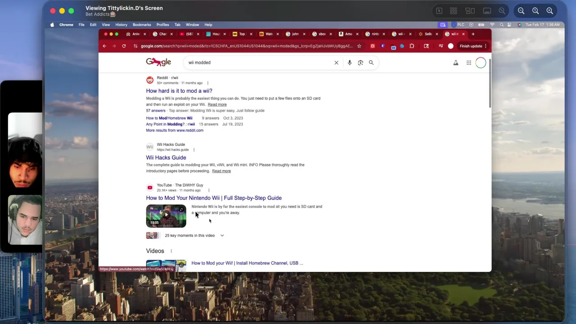576x324 pixels.
Task: Open the Google apps grid
Action: [x=469, y=63]
